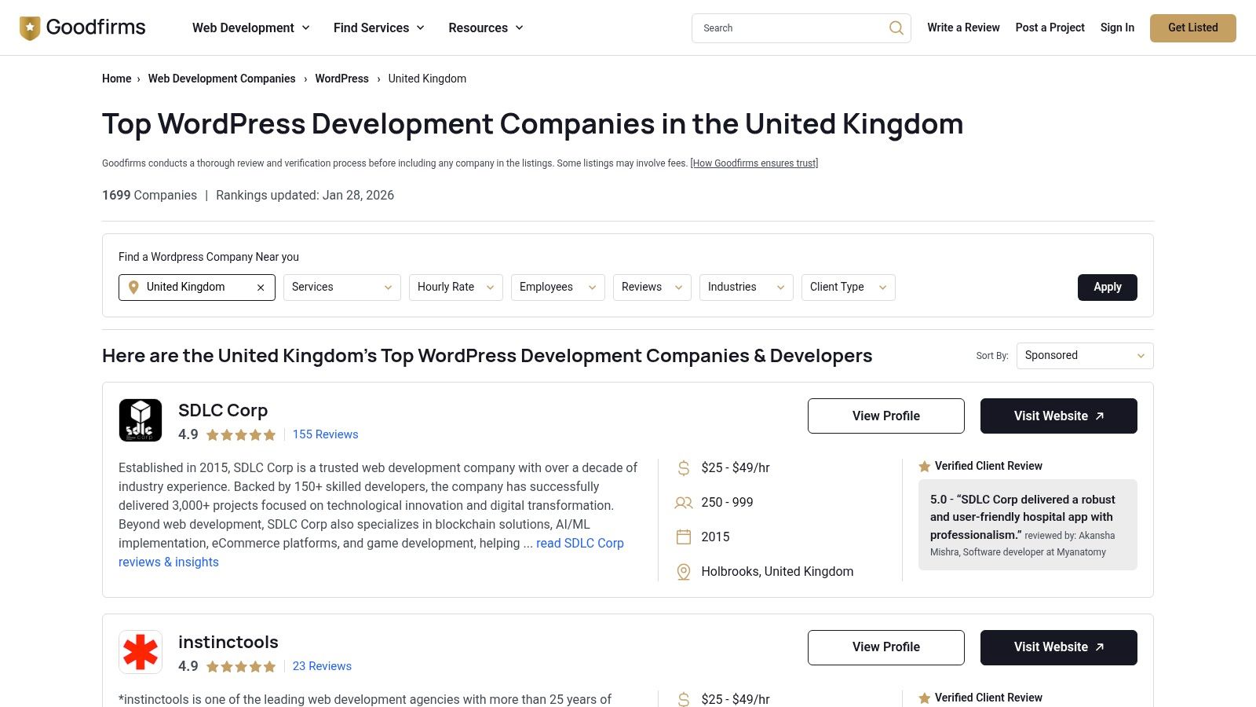Expand the Industries filter options
The height and width of the screenshot is (707, 1256).
point(745,287)
